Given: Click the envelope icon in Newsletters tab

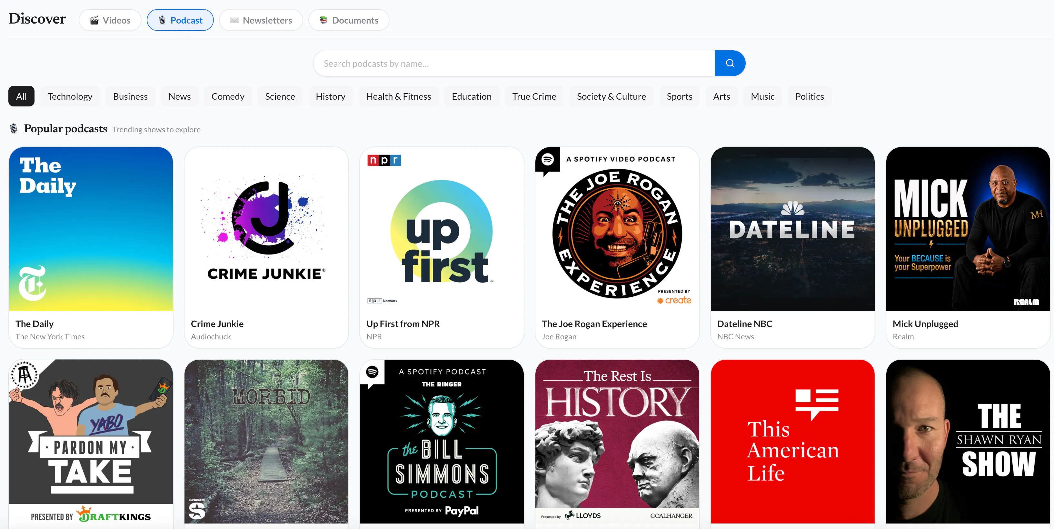Looking at the screenshot, I should (234, 20).
